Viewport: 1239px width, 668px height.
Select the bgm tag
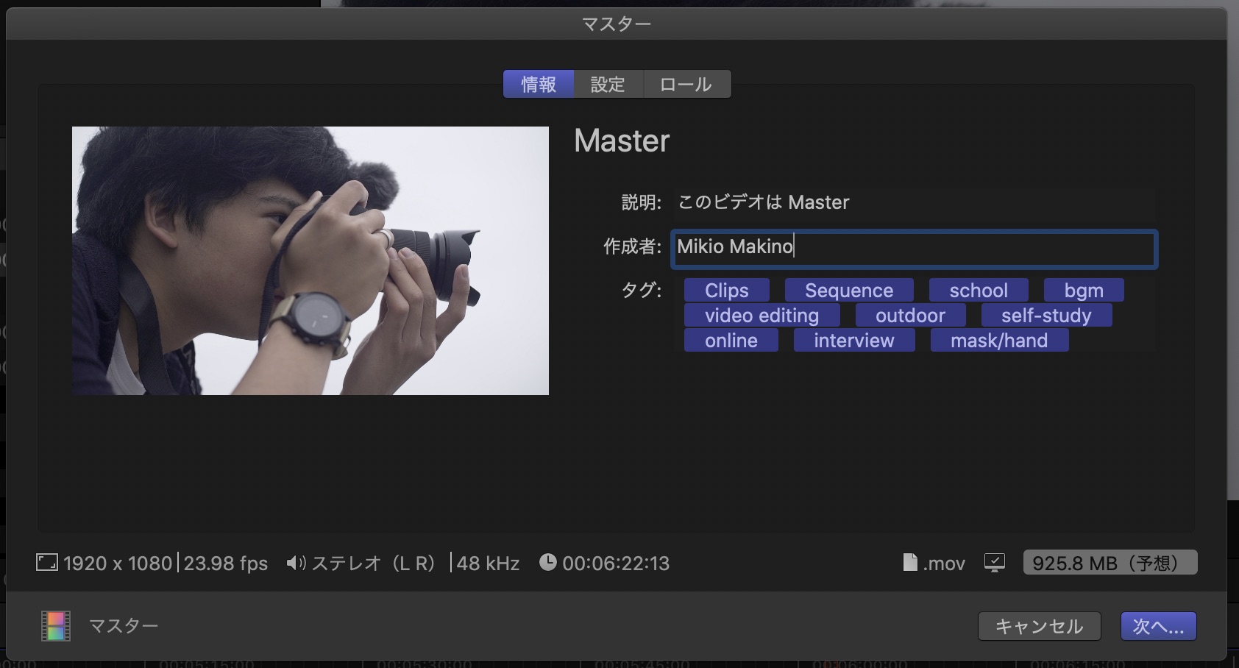click(1084, 291)
